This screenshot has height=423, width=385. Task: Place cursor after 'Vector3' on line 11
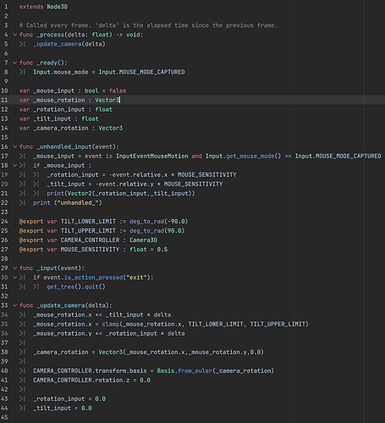tap(119, 100)
